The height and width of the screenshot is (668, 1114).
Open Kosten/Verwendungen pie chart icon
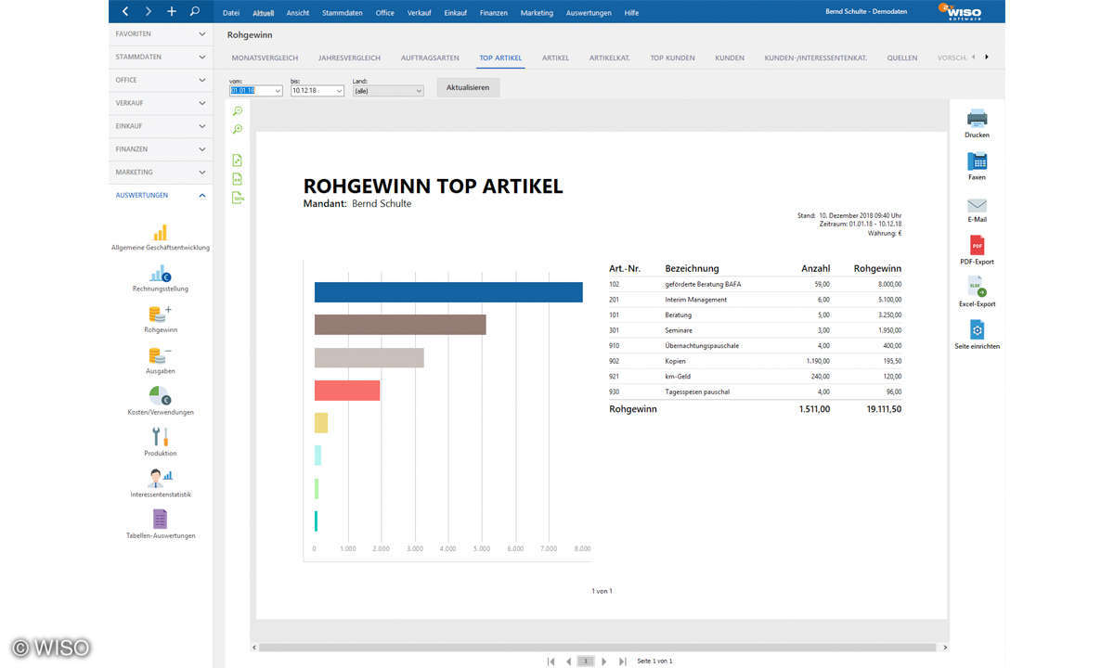[160, 395]
